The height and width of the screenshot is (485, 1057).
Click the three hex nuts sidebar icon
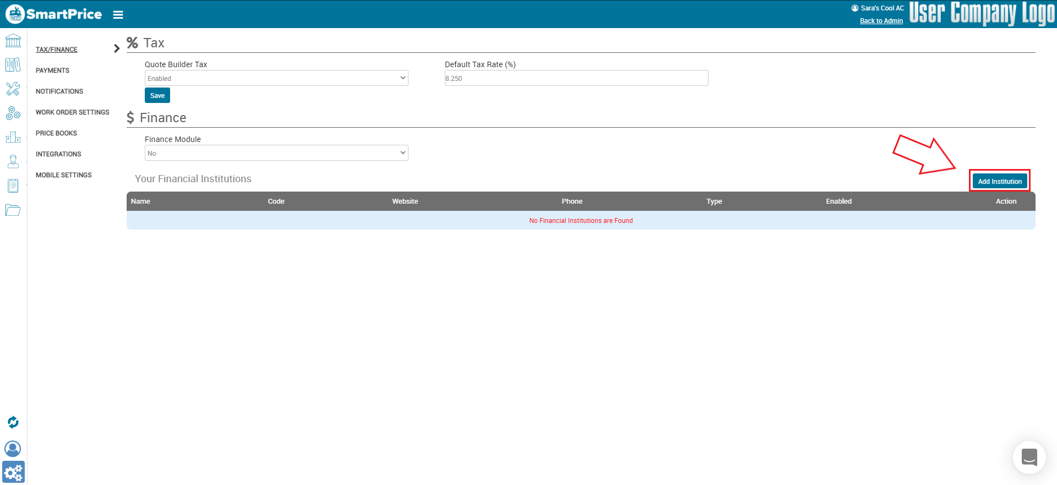(13, 113)
